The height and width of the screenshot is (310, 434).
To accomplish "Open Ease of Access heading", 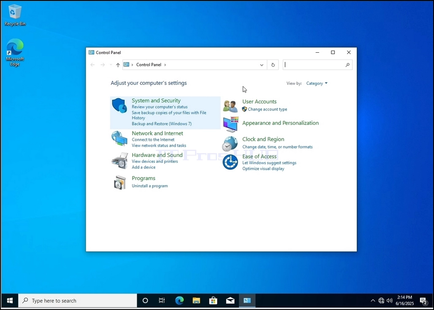I will tap(259, 156).
